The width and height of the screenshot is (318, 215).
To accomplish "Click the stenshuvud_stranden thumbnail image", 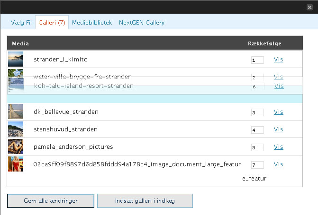I will click(x=16, y=129).
